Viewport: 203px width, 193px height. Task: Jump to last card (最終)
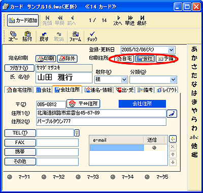(142, 20)
